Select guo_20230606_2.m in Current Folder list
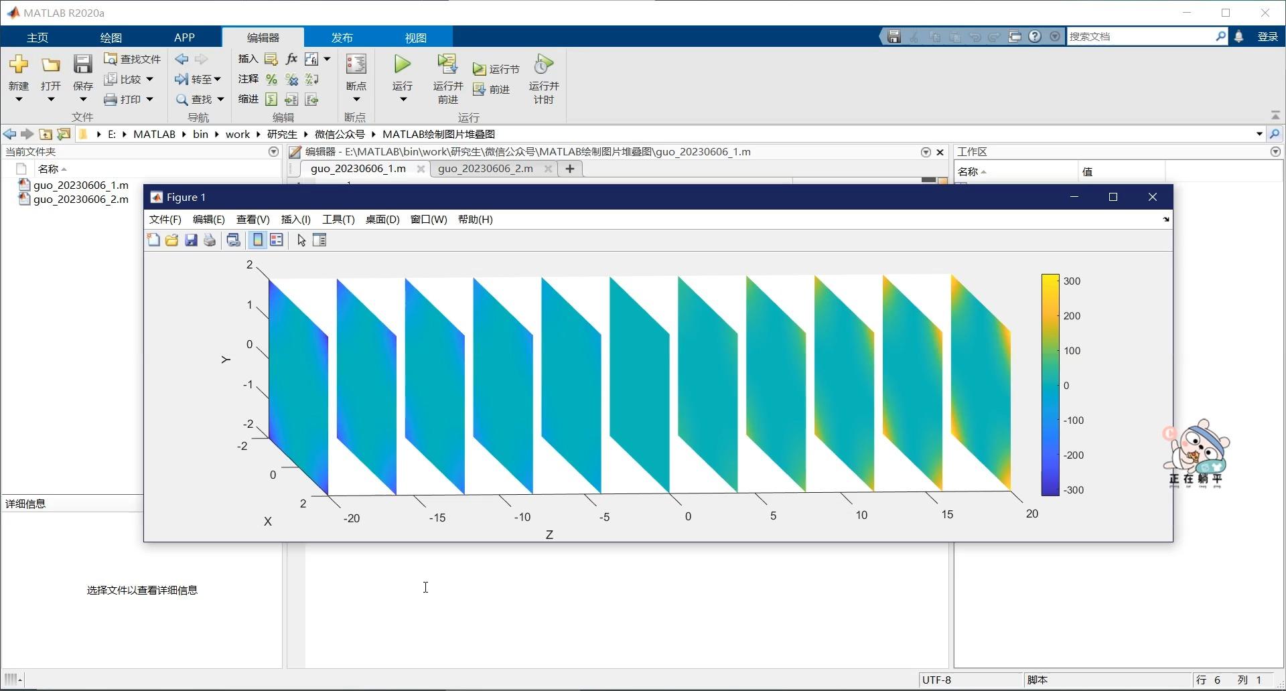 coord(80,200)
